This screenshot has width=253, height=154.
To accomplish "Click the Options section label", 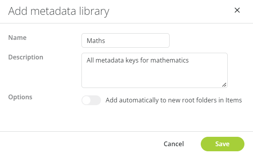I will (x=20, y=97).
